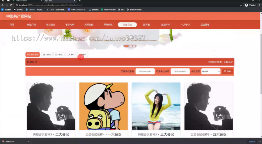
Task: Click the 历届会议 breadcrumb location text
Action: [228, 62]
